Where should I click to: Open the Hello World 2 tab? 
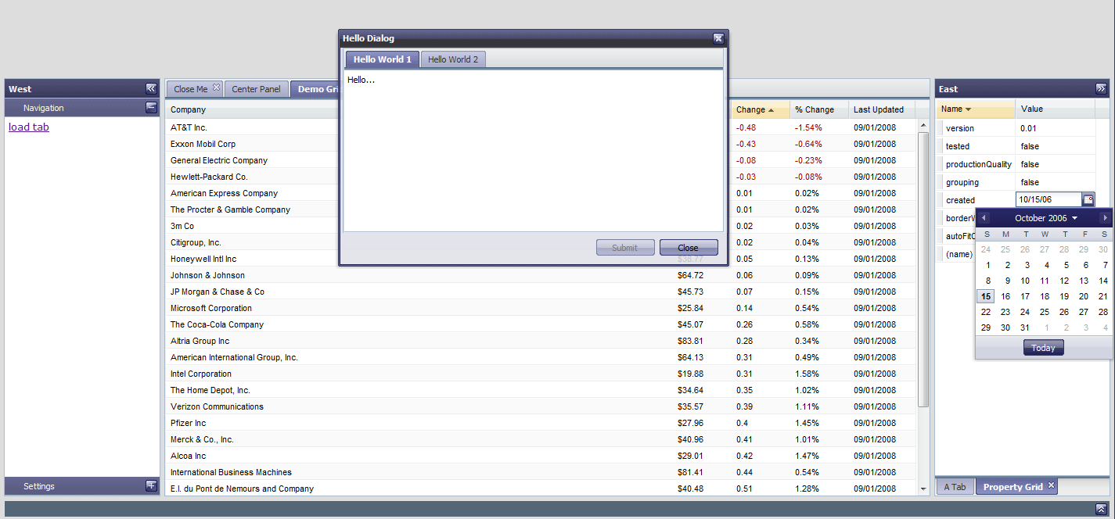point(452,59)
